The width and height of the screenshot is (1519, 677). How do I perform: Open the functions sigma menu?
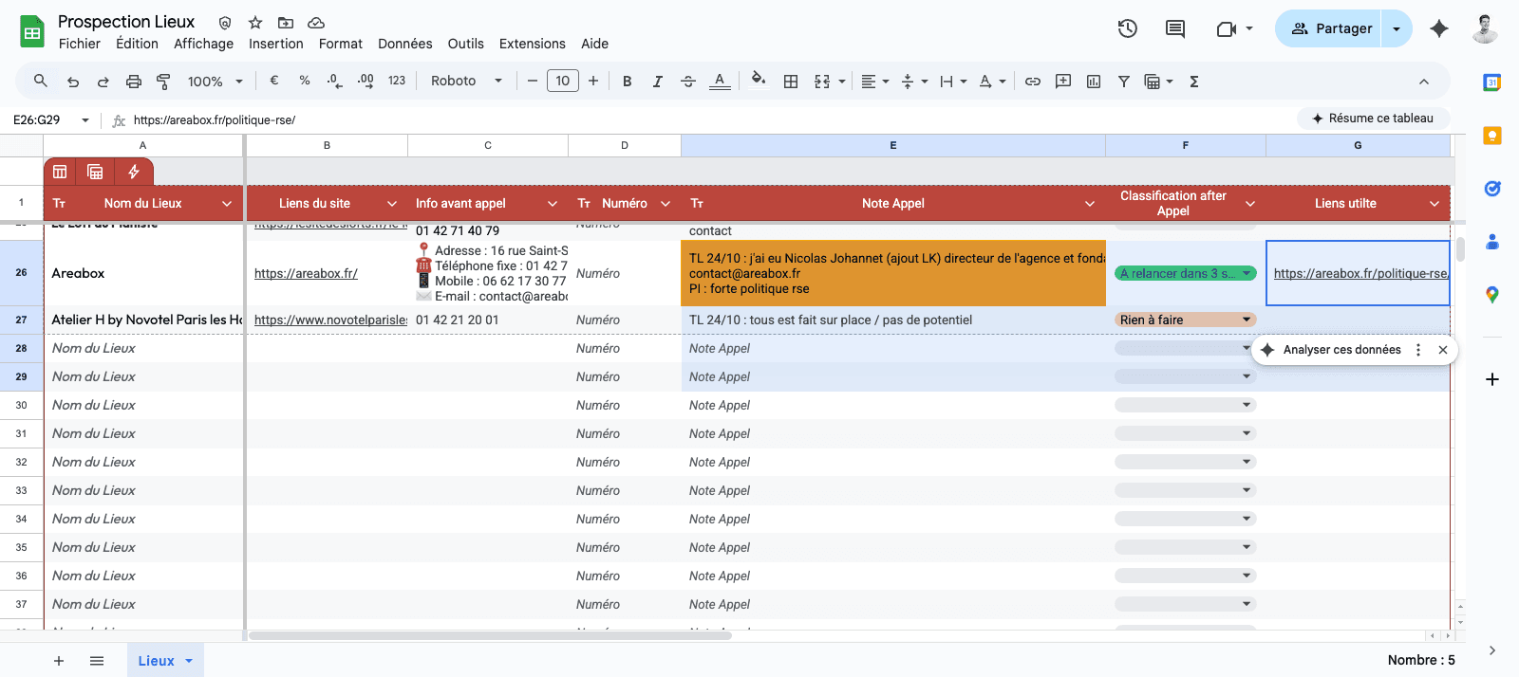[1194, 82]
